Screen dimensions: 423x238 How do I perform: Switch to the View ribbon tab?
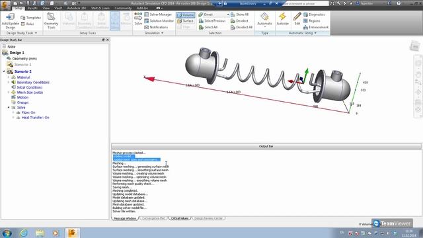[46, 8]
